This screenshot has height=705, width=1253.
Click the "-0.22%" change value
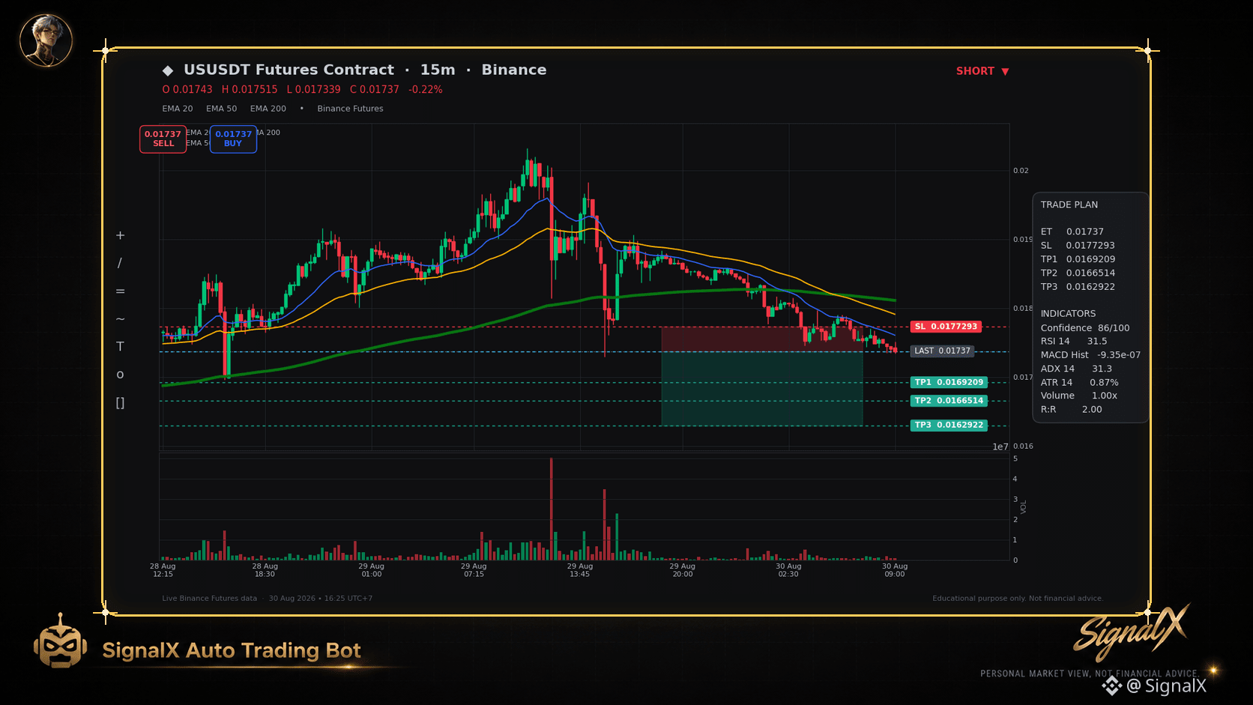pos(426,89)
